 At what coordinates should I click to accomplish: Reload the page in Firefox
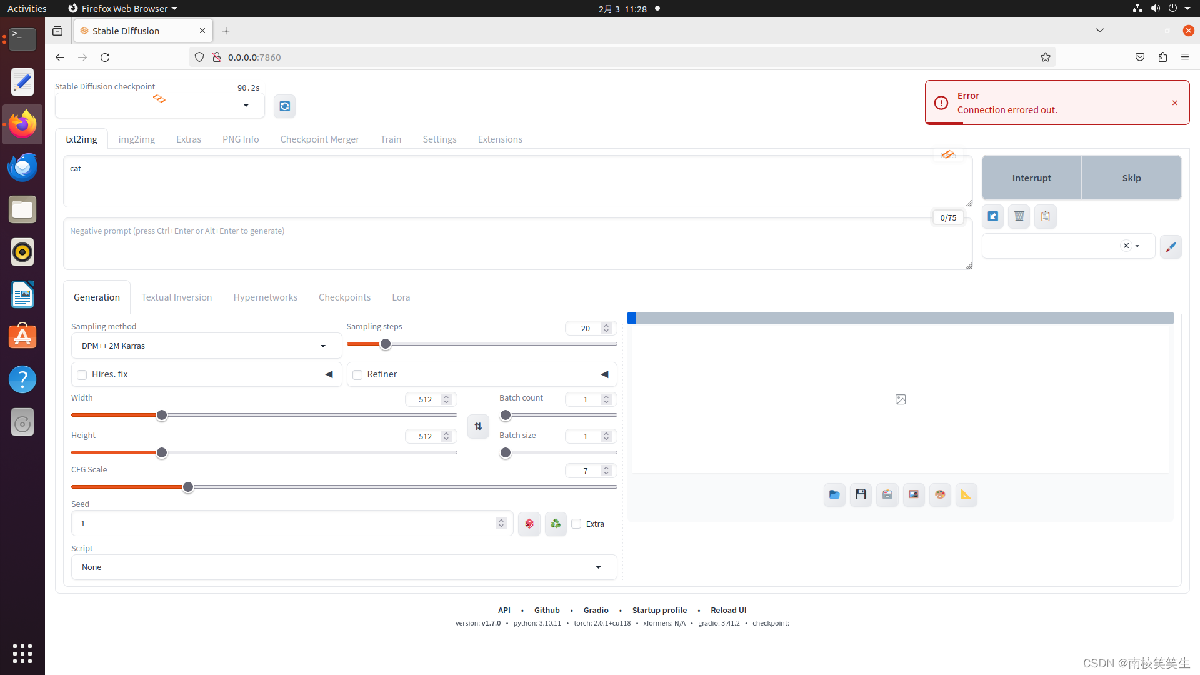(x=105, y=57)
